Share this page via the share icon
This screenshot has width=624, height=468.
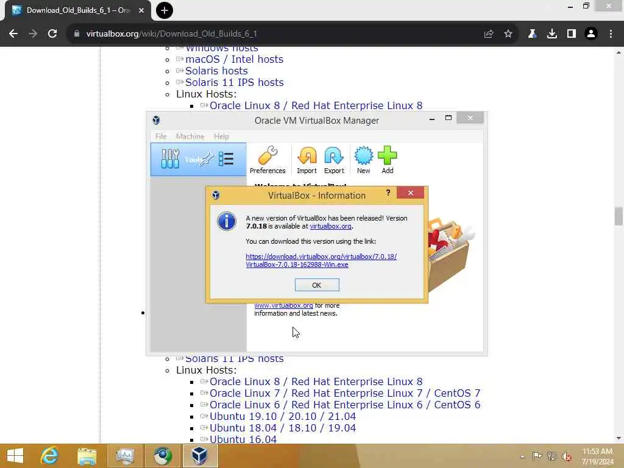click(x=489, y=34)
